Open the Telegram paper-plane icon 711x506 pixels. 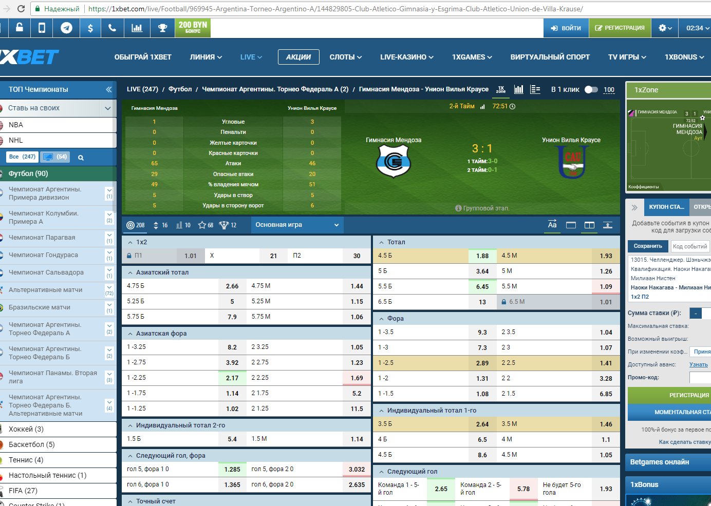point(66,28)
